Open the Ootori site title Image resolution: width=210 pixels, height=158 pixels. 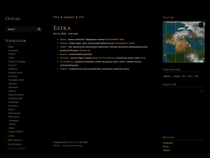click(x=12, y=19)
